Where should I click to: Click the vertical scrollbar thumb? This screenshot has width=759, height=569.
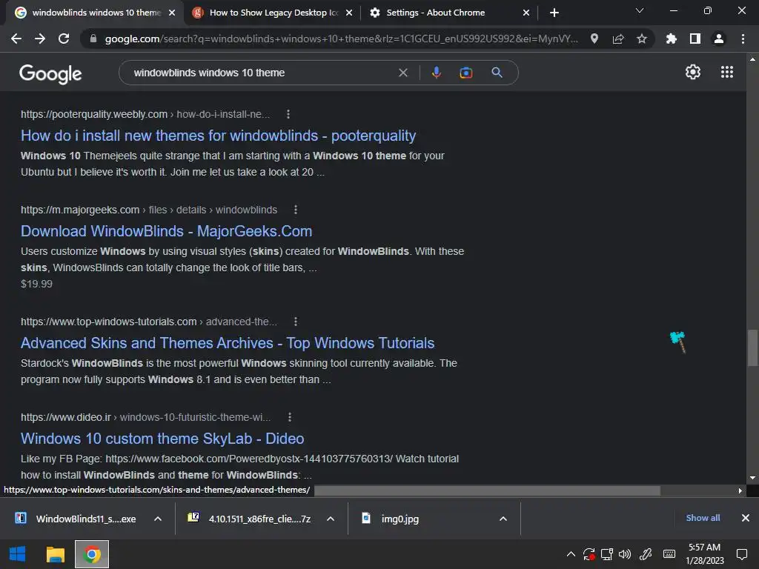(x=752, y=348)
